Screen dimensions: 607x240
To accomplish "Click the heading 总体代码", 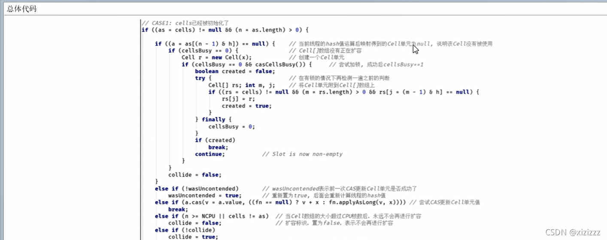I will pos(21,9).
